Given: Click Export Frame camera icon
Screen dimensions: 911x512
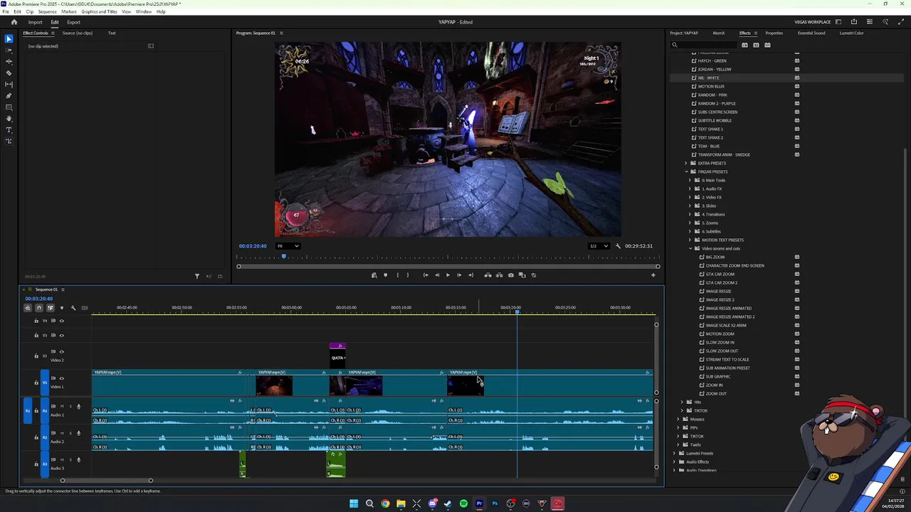Looking at the screenshot, I should [510, 275].
